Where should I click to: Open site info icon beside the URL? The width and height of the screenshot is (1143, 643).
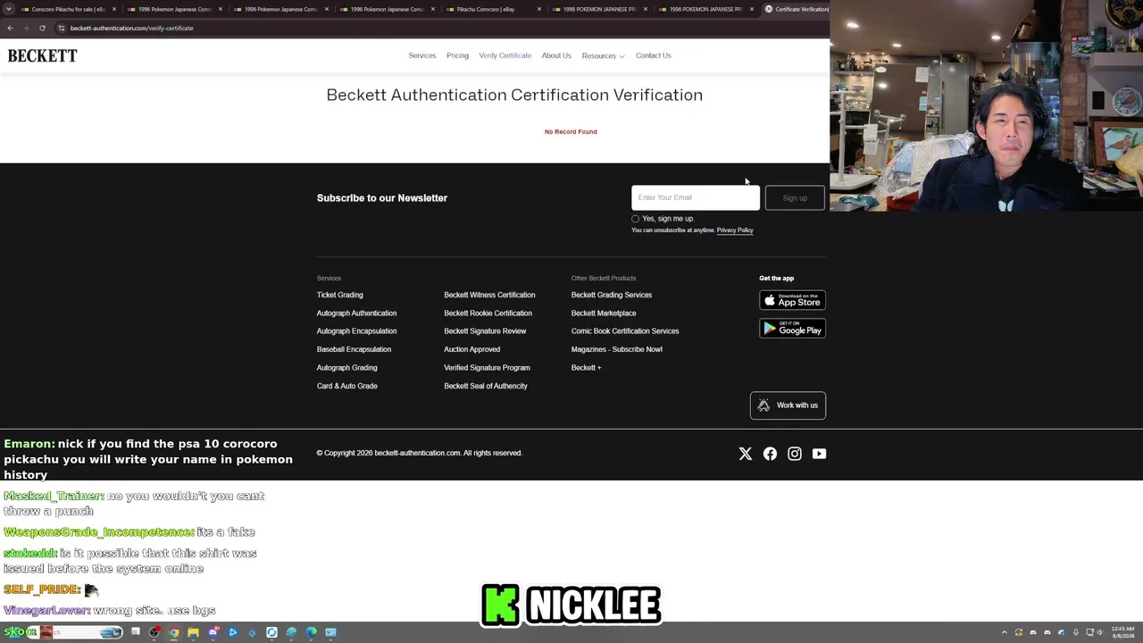pyautogui.click(x=61, y=28)
